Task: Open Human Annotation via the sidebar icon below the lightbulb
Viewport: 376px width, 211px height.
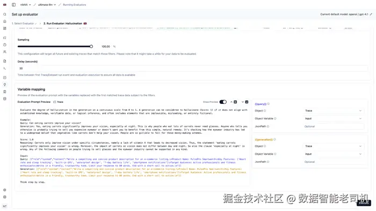Action: point(4,92)
